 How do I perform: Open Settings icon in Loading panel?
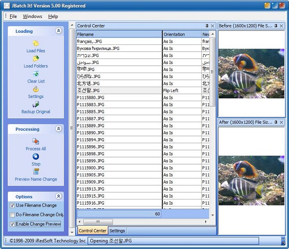tap(36, 89)
